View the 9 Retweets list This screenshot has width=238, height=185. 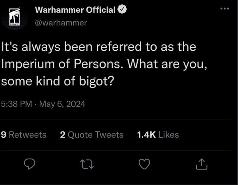(x=24, y=135)
